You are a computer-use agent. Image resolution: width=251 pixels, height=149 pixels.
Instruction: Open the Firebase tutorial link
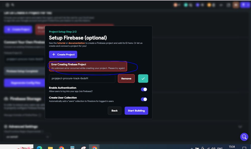61,43
